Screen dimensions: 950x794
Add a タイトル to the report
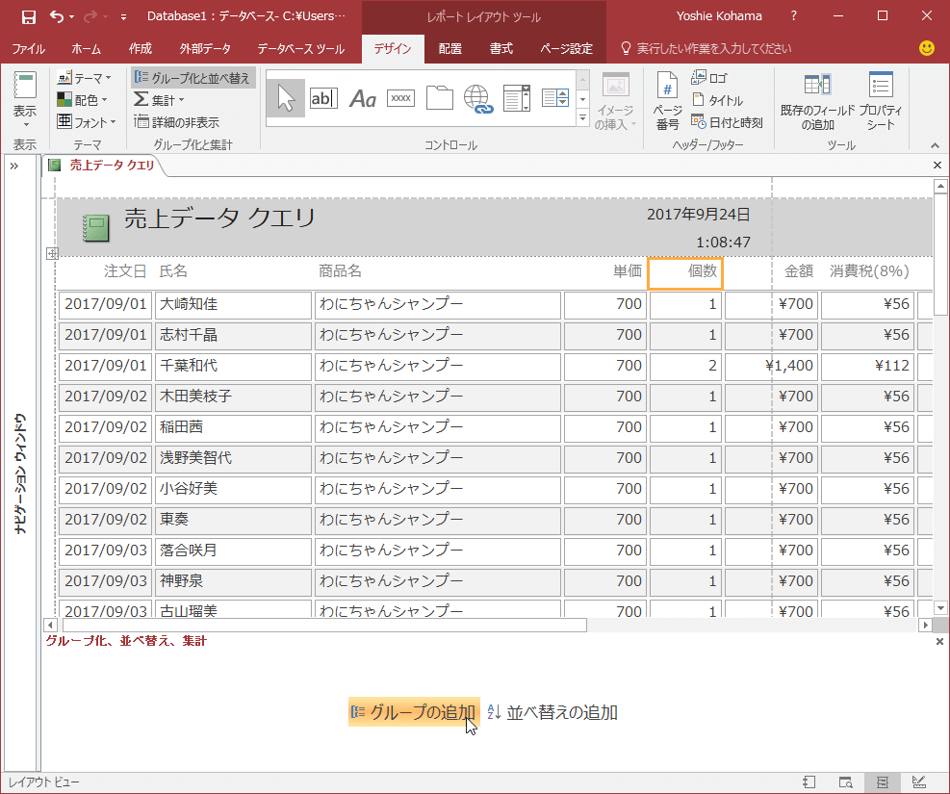(x=717, y=100)
